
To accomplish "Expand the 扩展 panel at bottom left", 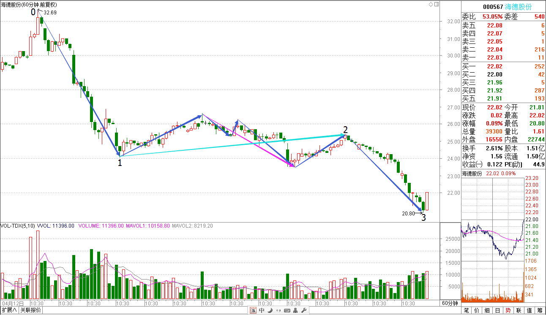I will 9,310.
